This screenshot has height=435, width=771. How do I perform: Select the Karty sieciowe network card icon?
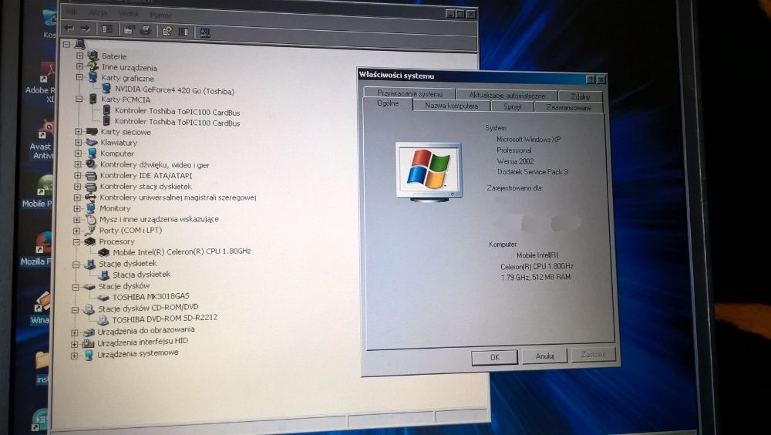pos(92,131)
